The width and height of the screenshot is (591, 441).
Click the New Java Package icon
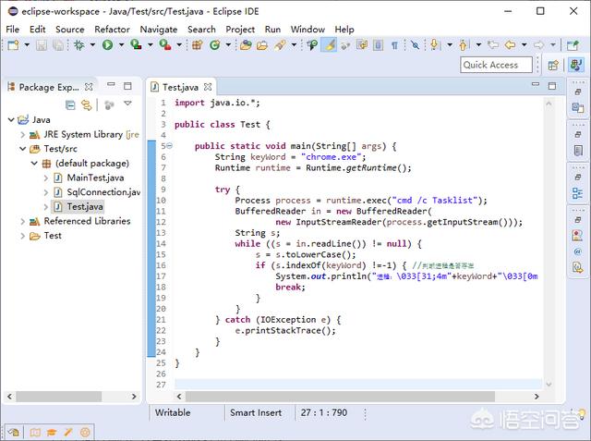point(197,45)
